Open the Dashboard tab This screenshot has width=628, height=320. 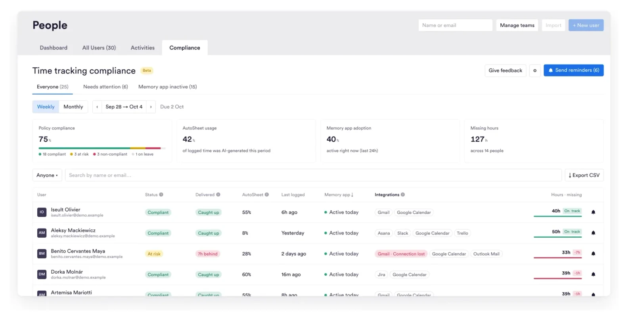tap(54, 48)
